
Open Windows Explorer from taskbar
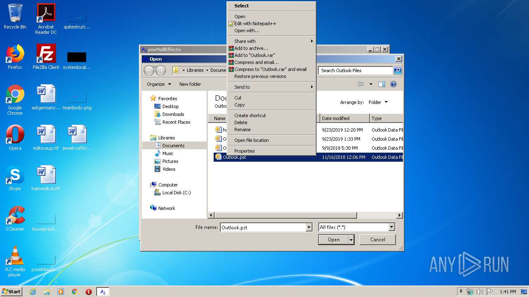click(47, 292)
